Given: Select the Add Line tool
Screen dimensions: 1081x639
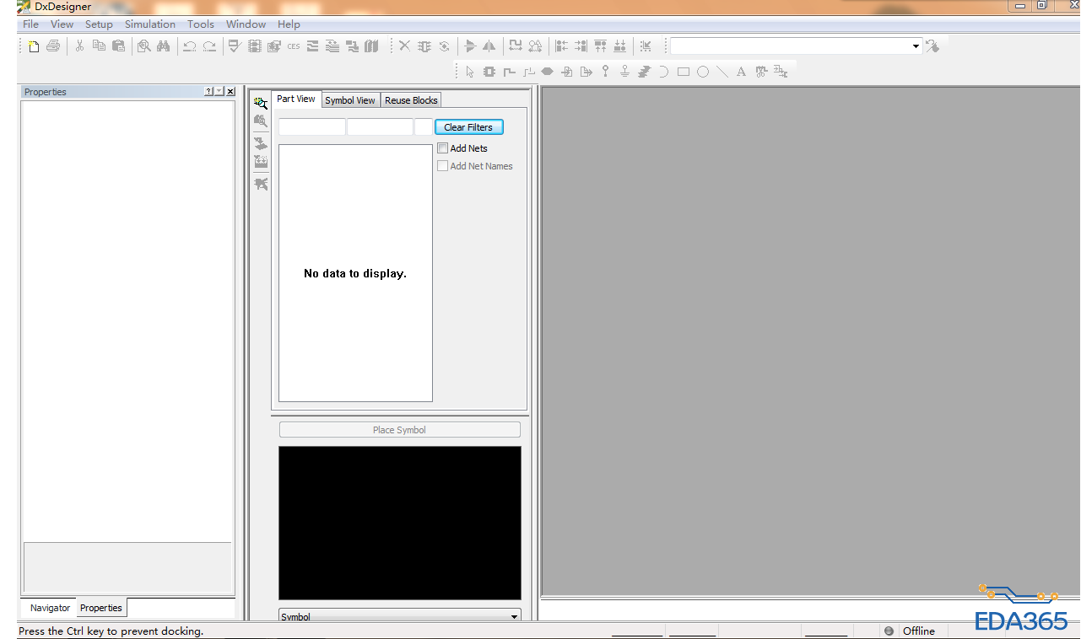Looking at the screenshot, I should click(722, 72).
